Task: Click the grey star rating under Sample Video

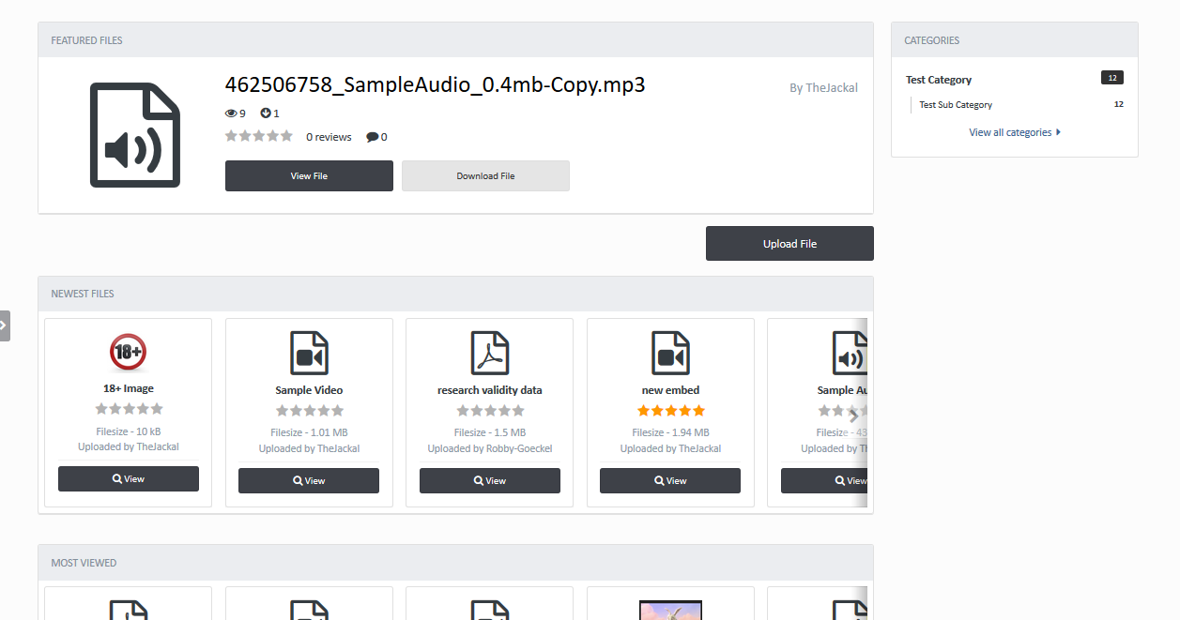Action: 309,411
